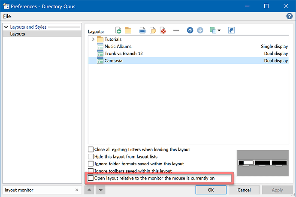
Task: Click the monitor layout preview thumbnail
Action: [x=263, y=163]
